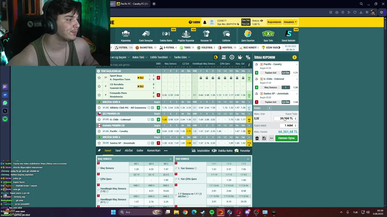
Task: Open the Spor Toto icon
Action: [x=268, y=34]
